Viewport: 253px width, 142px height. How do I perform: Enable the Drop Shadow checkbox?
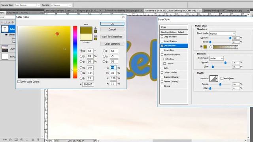coord(162,37)
